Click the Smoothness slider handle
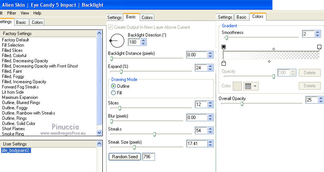324x172 pixels. [x=226, y=38]
